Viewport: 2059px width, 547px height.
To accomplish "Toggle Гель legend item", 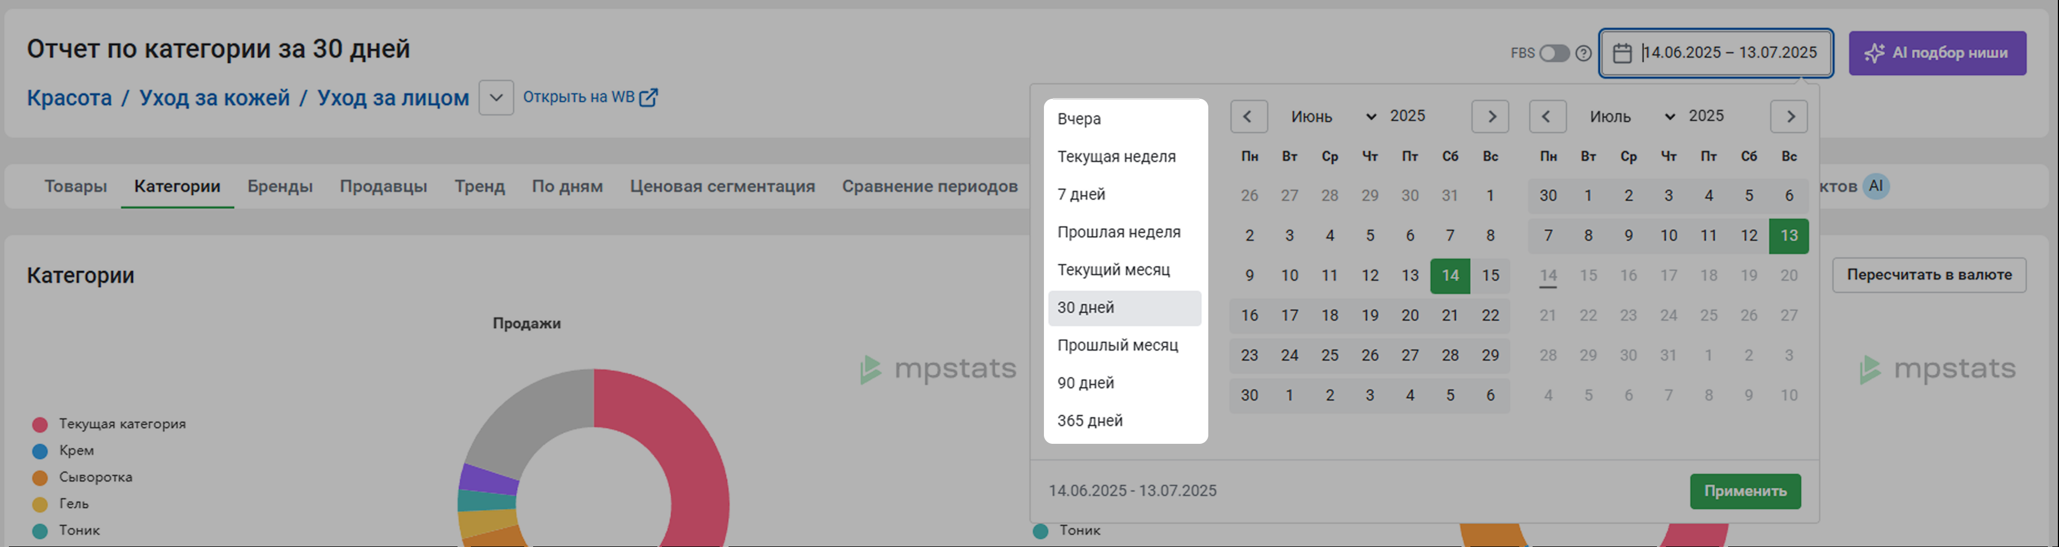I will coord(60,504).
